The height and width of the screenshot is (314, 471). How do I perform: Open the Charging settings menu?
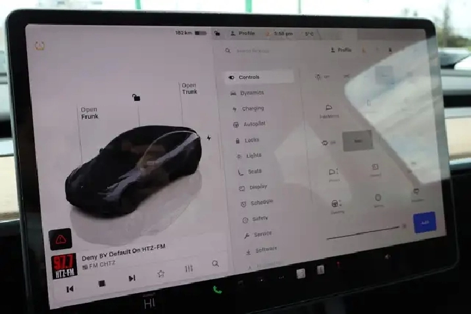252,109
